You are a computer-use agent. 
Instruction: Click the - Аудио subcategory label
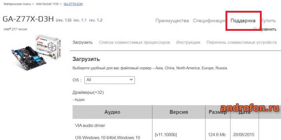click(x=78, y=100)
